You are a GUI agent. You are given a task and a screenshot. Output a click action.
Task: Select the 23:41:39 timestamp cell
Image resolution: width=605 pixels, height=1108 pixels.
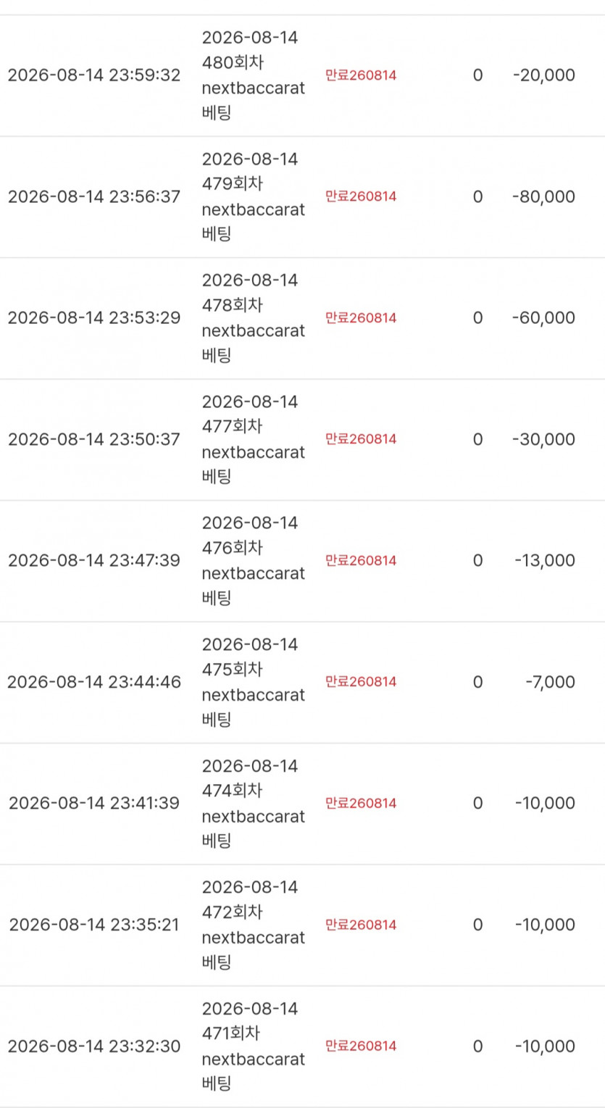tap(94, 804)
